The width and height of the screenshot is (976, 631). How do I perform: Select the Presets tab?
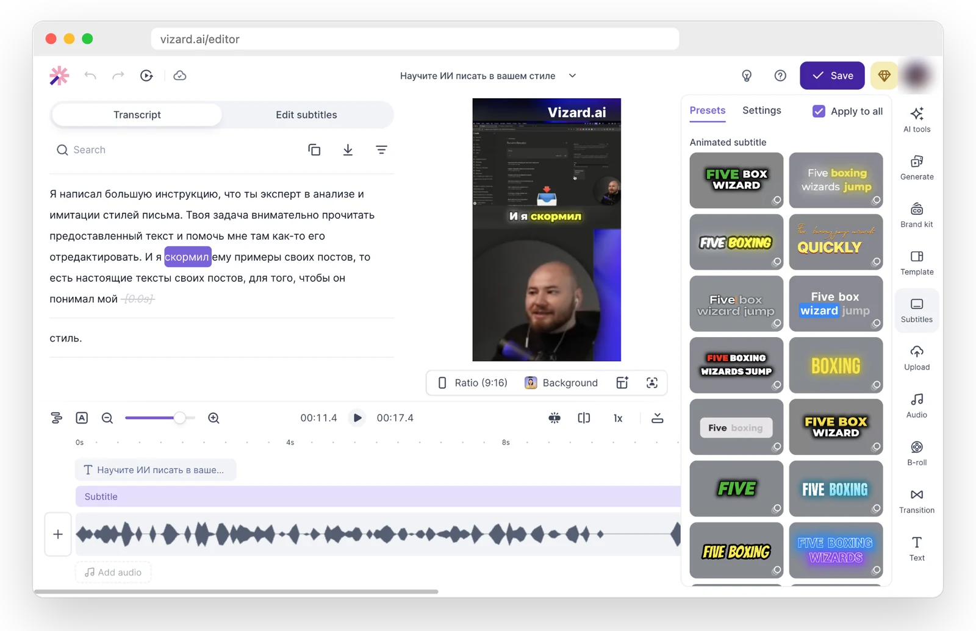coord(708,111)
